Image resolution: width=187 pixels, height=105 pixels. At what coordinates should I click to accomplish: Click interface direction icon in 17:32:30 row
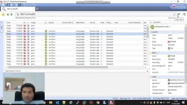point(28,42)
